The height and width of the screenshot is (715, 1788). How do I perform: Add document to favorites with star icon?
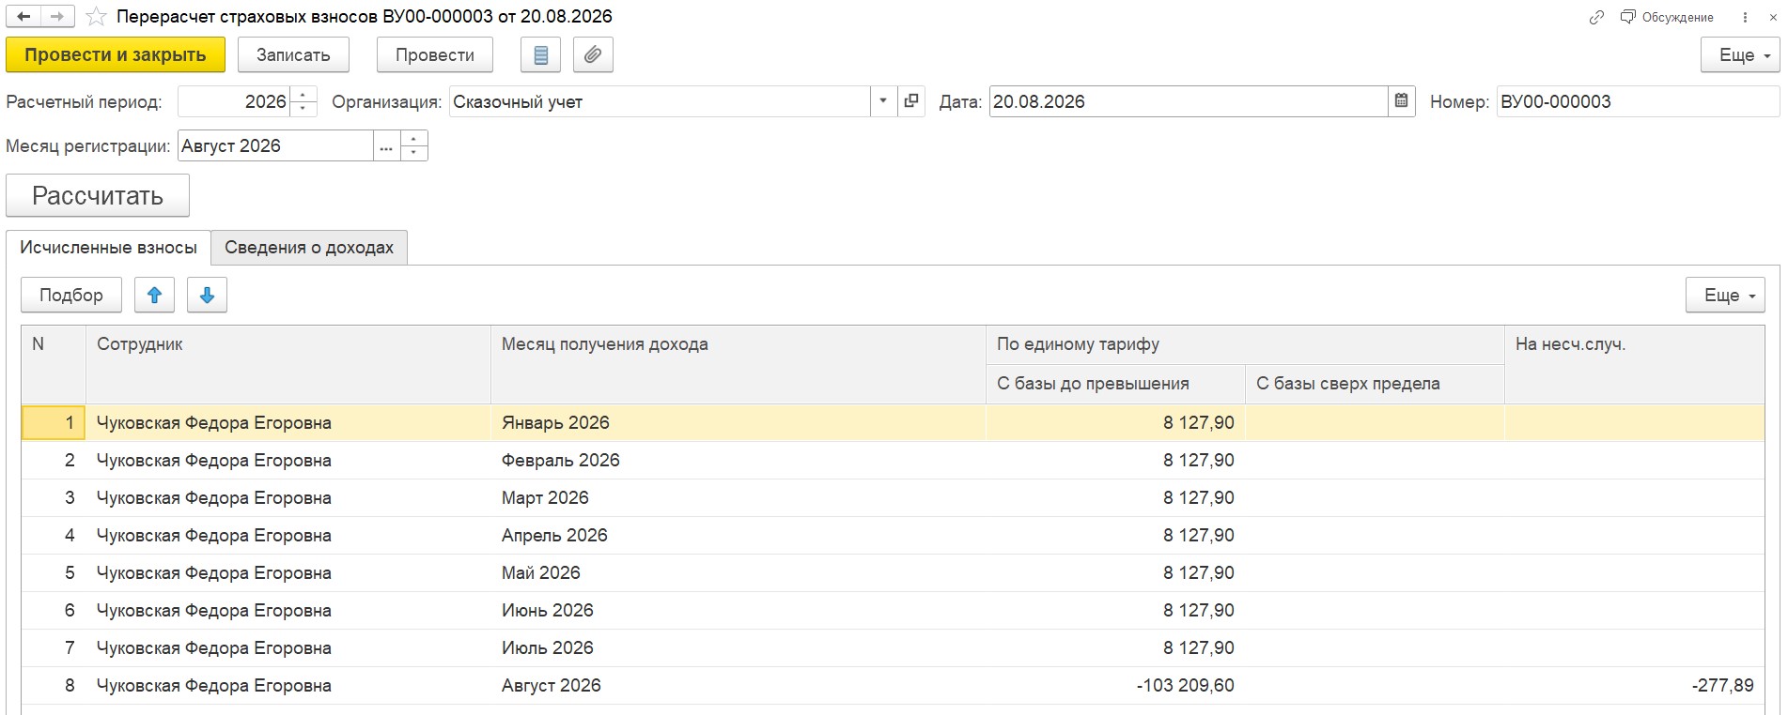tap(96, 17)
